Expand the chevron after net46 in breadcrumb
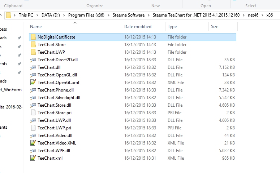The width and height of the screenshot is (280, 173). pyautogui.click(x=262, y=15)
